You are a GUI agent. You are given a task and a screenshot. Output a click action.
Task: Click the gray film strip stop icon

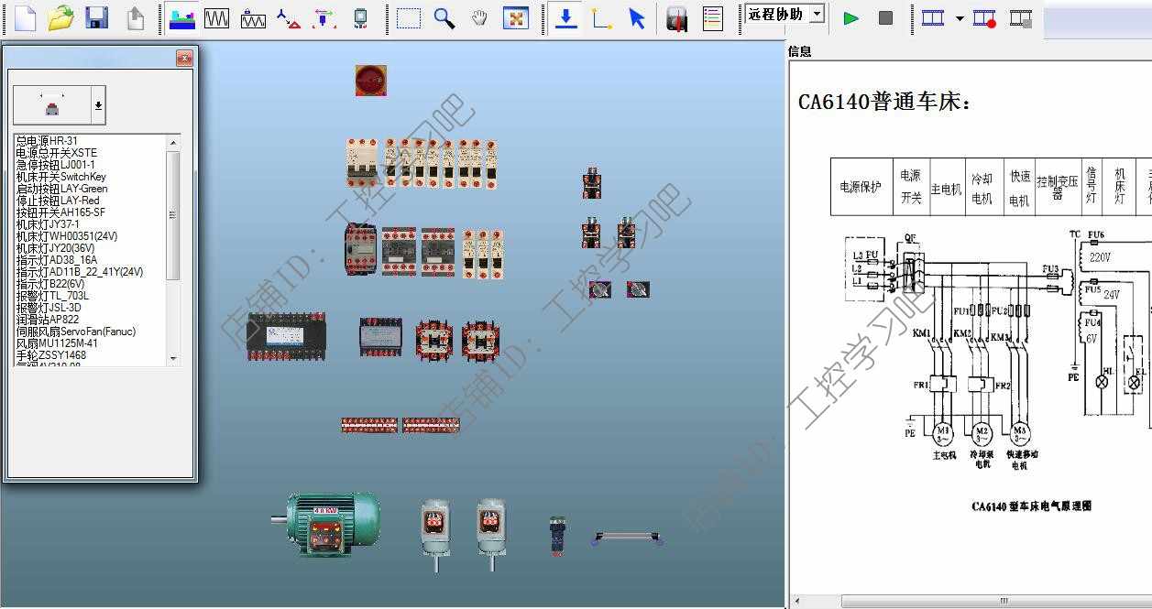pos(1021,17)
